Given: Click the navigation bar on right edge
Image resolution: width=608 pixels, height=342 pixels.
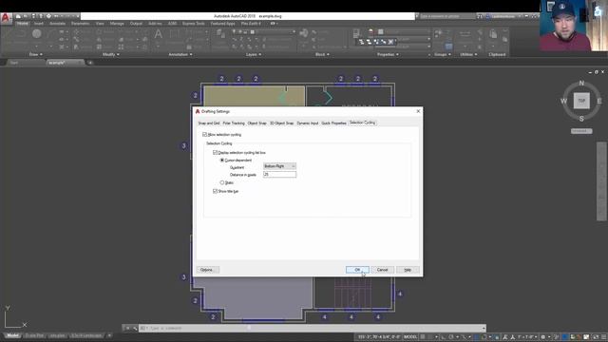Looking at the screenshot, I should tap(601, 181).
